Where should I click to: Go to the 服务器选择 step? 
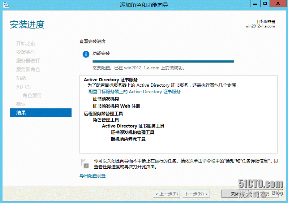(x=28, y=61)
